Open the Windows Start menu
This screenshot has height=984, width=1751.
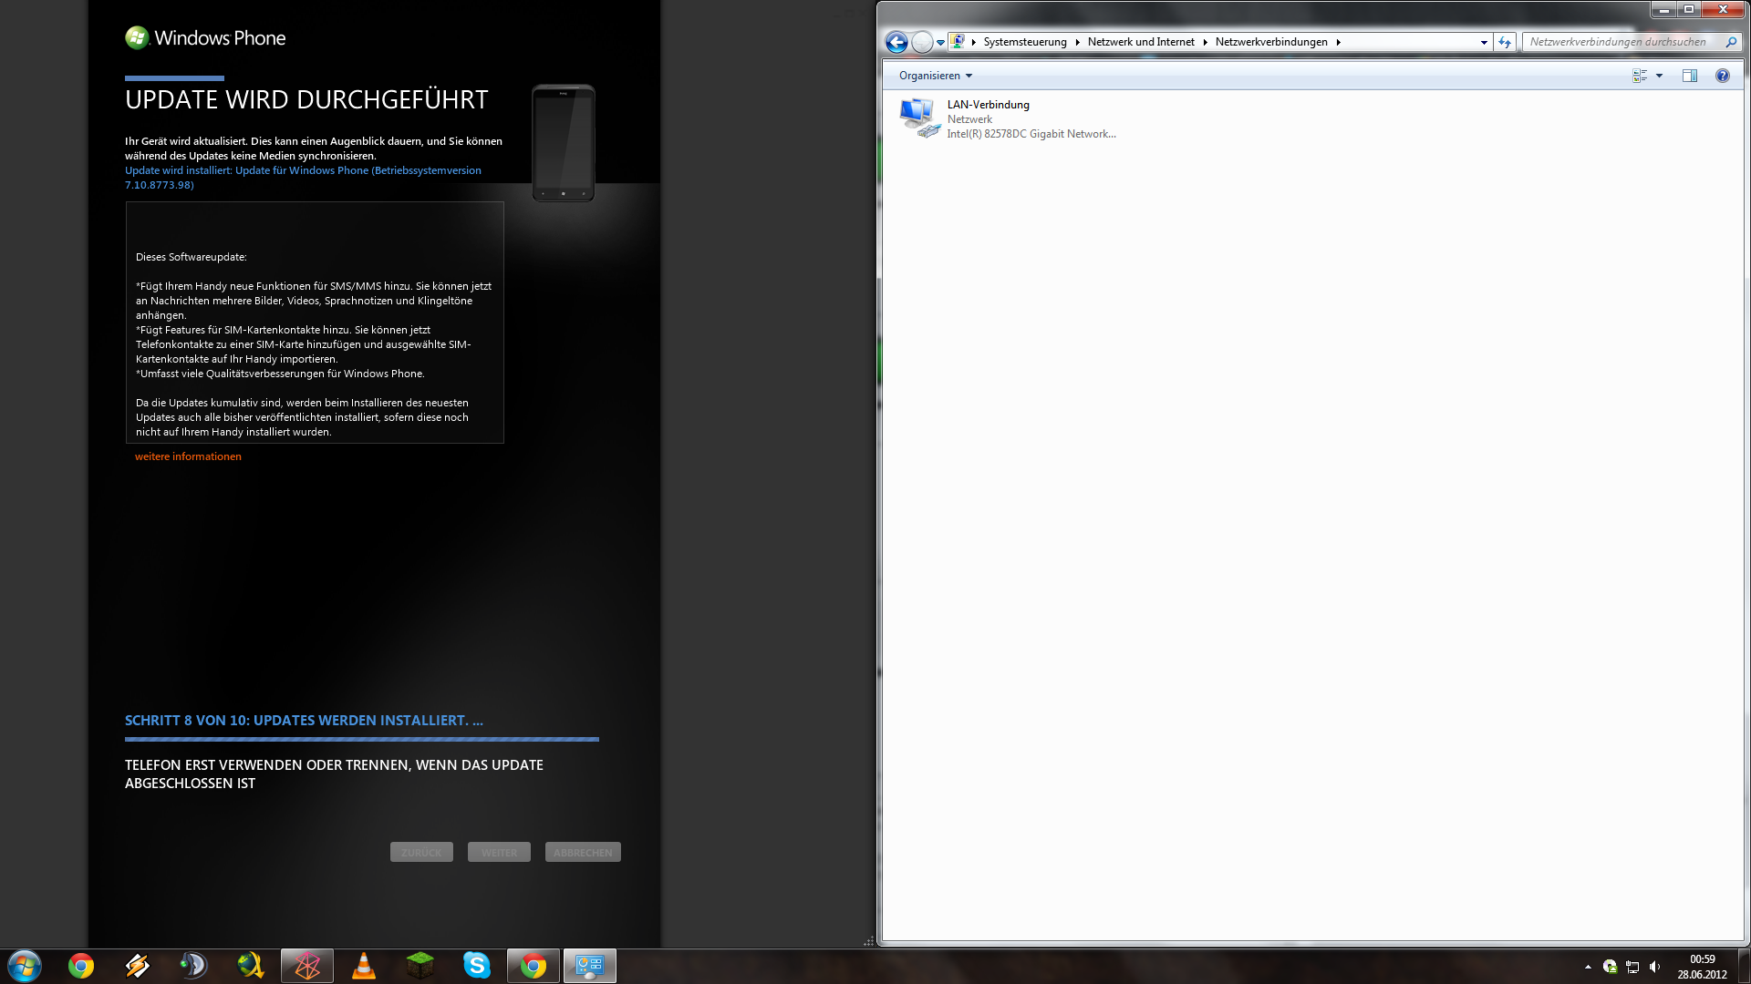[25, 966]
